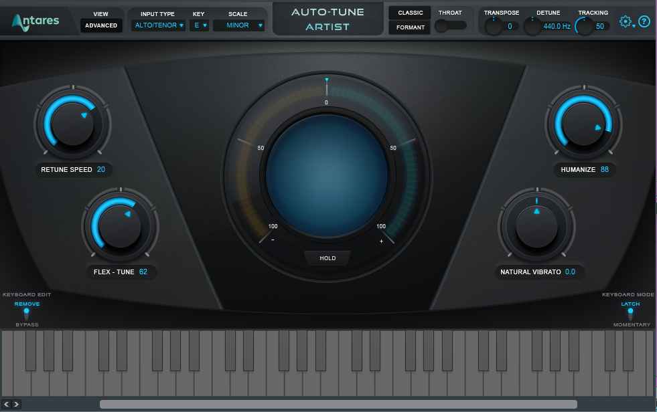Open the help question mark
Image resolution: width=657 pixels, height=412 pixels.
(644, 21)
